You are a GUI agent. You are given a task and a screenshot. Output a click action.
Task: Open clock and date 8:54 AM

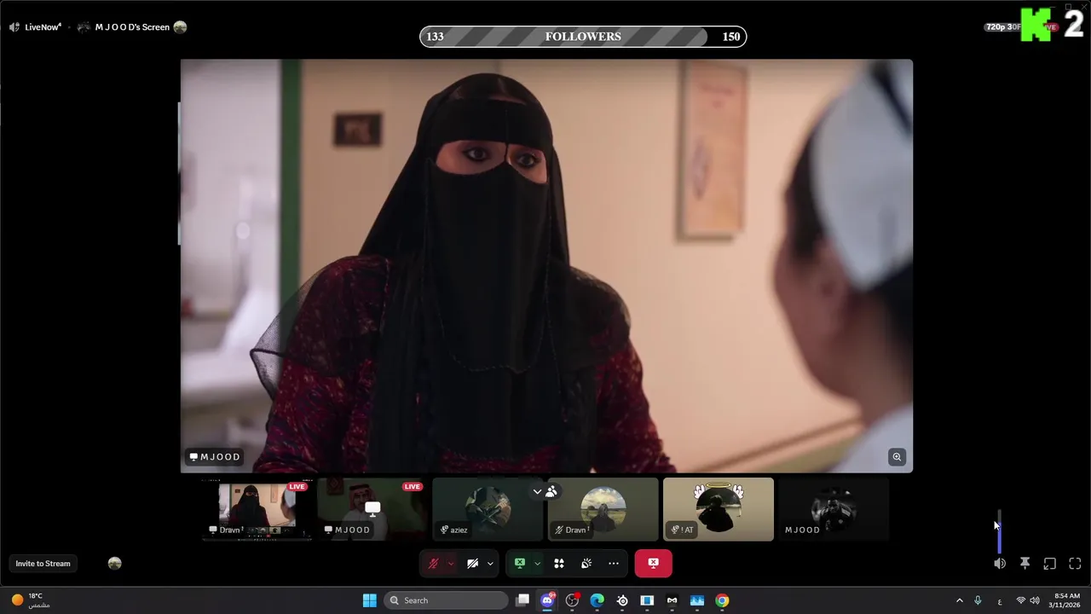[1066, 600]
